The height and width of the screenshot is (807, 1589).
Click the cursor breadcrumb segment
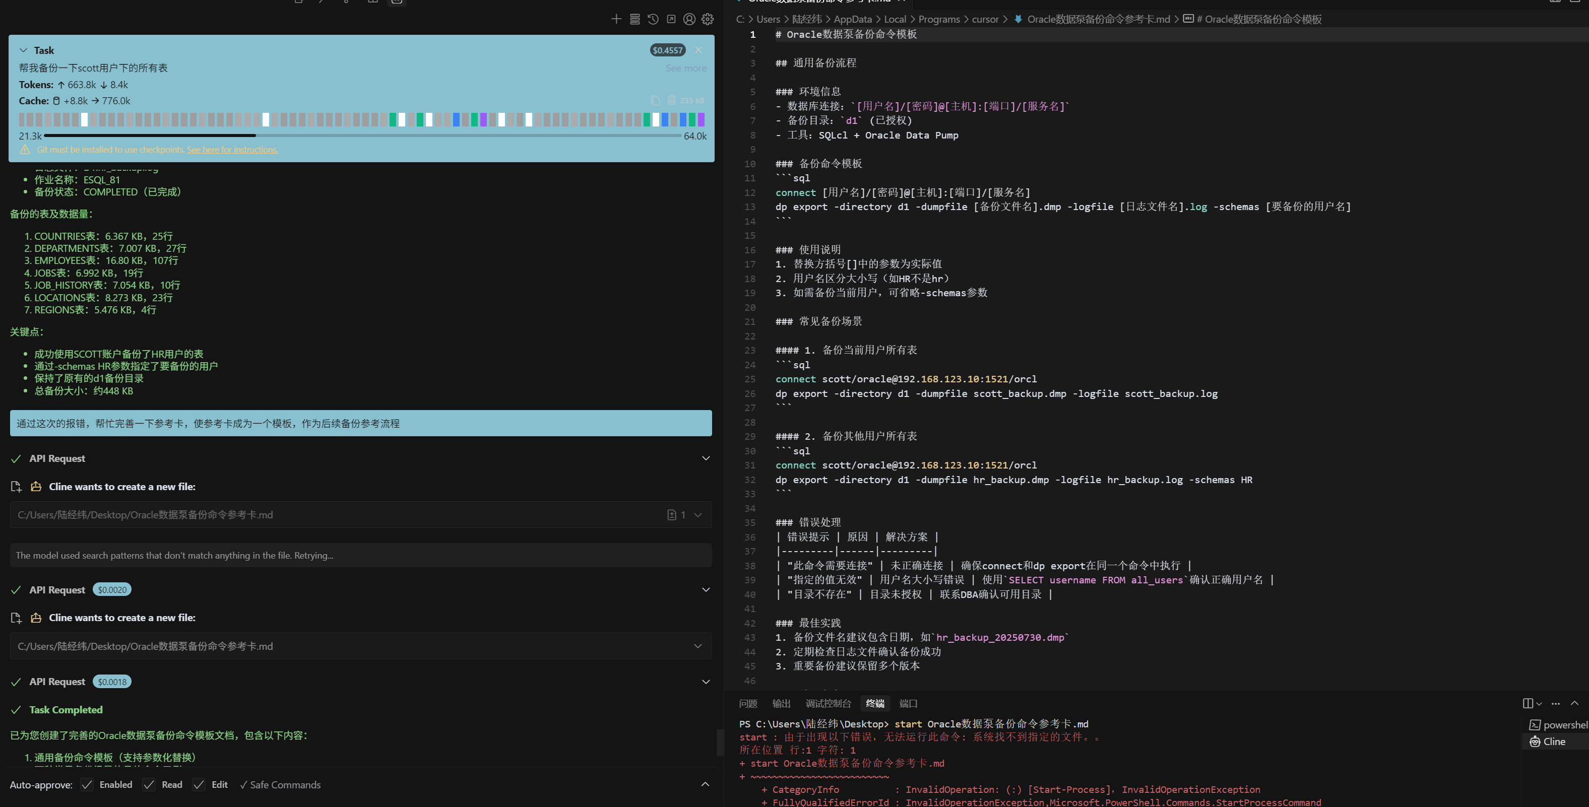coord(985,19)
